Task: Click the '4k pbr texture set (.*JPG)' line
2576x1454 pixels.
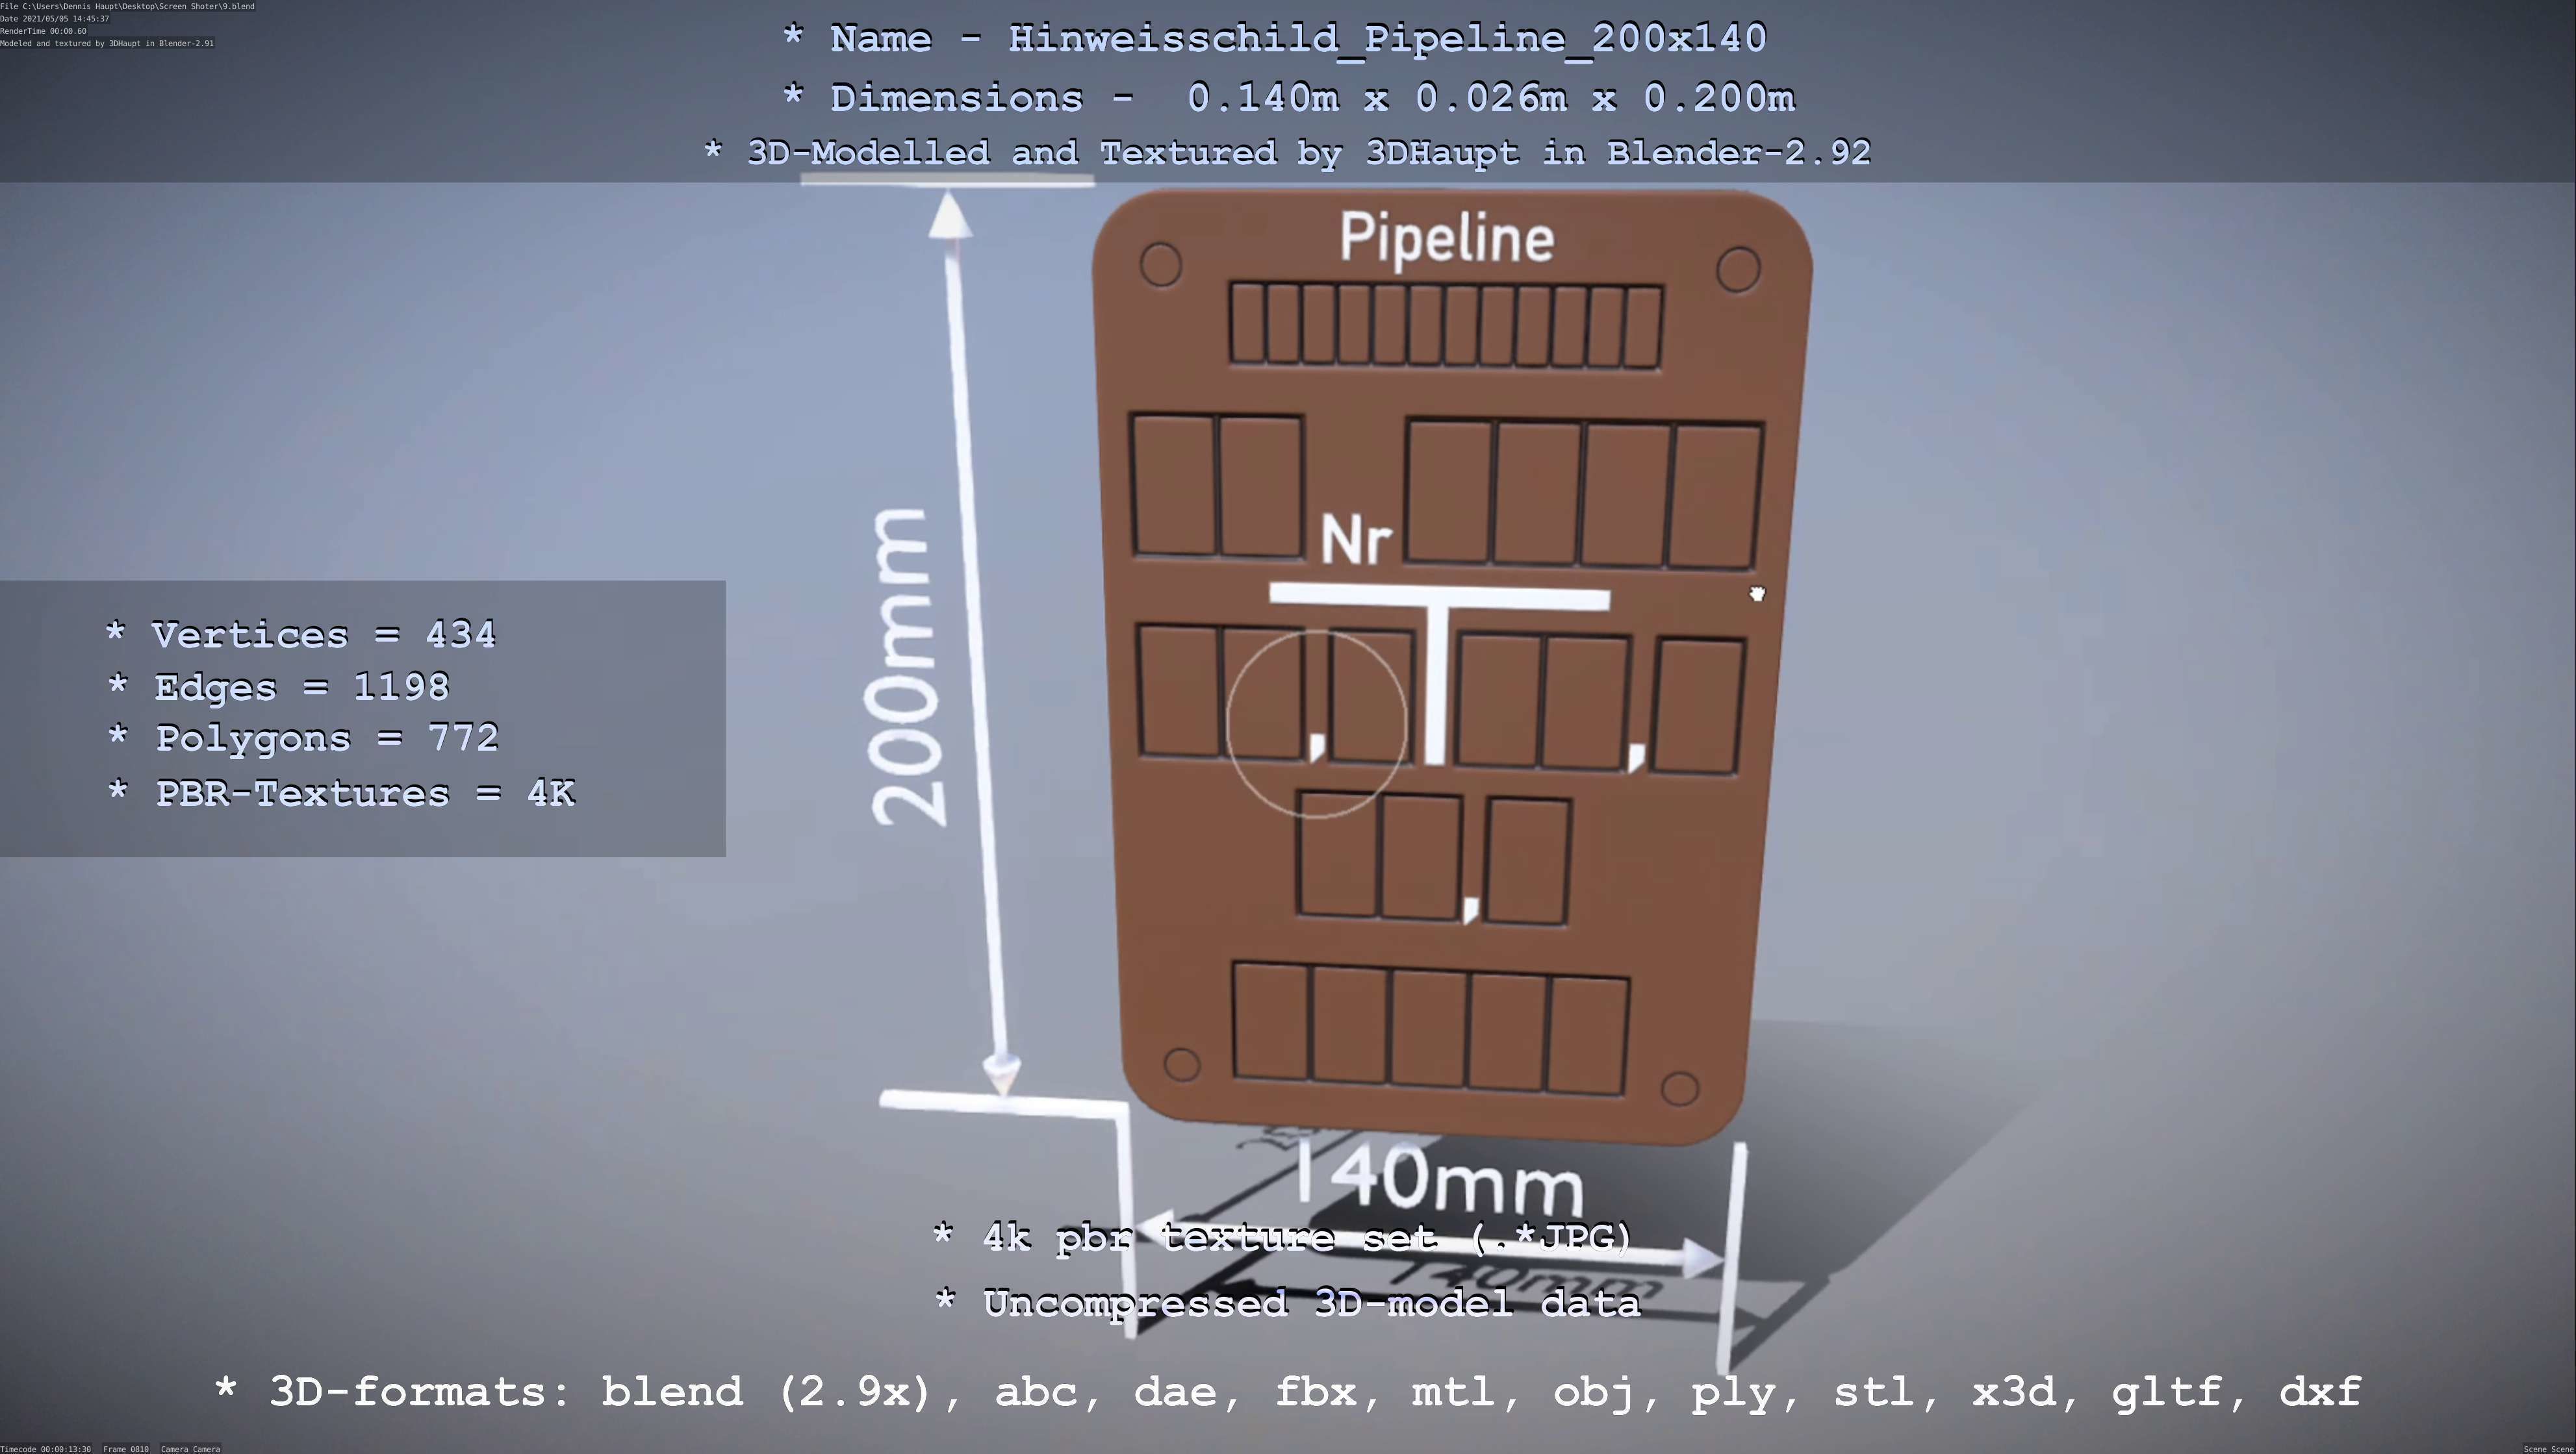Action: point(1283,1238)
